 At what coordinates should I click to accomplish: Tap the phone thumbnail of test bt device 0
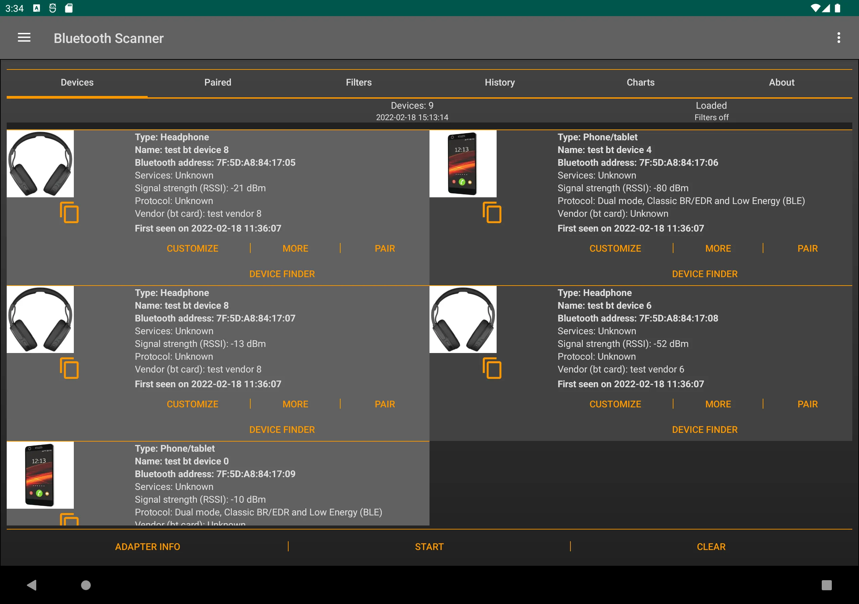point(40,475)
